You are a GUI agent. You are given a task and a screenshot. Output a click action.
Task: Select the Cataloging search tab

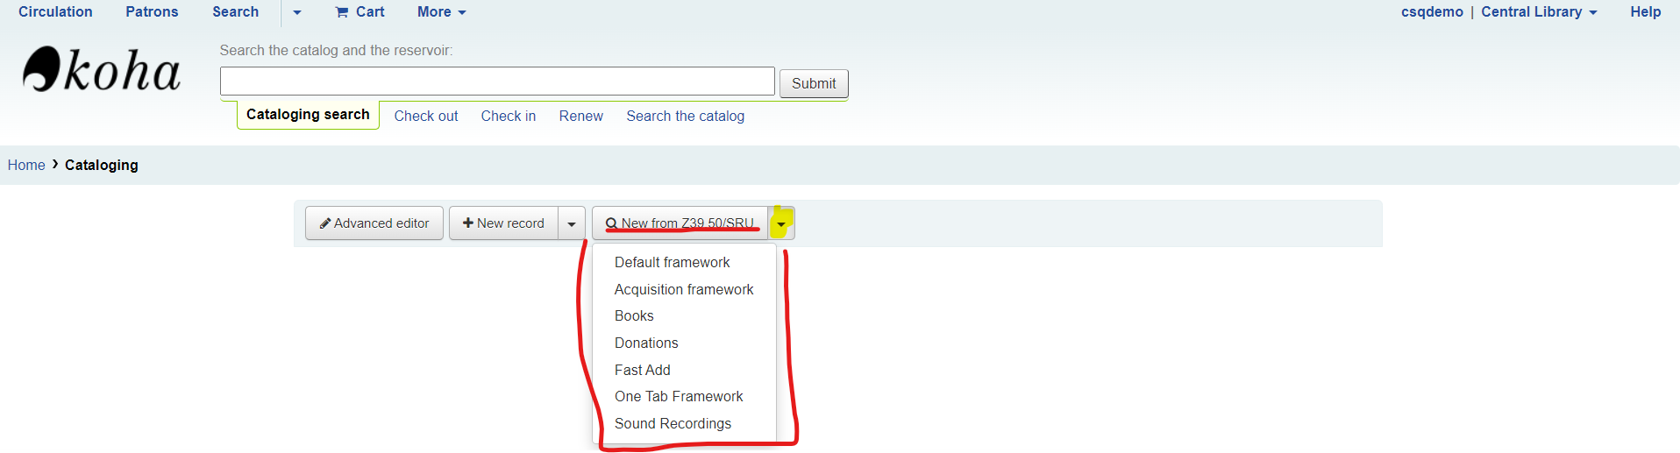pos(308,115)
